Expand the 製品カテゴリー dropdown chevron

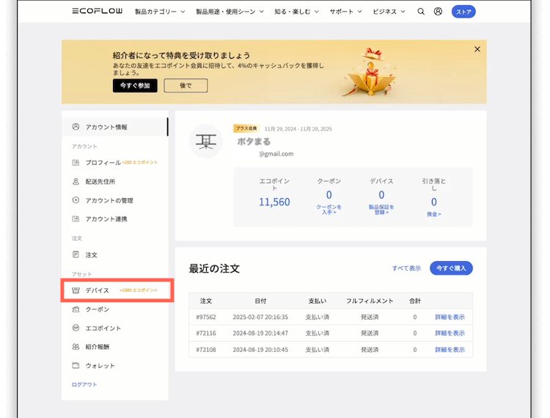tap(183, 12)
